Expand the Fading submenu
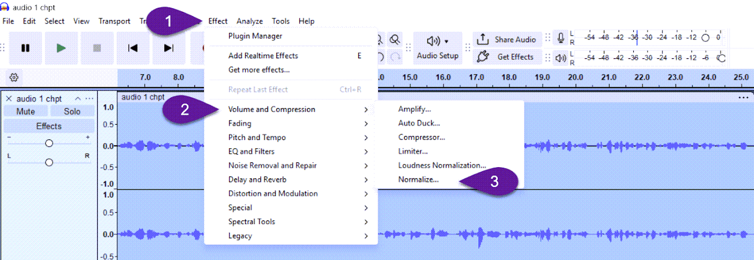 (290, 124)
